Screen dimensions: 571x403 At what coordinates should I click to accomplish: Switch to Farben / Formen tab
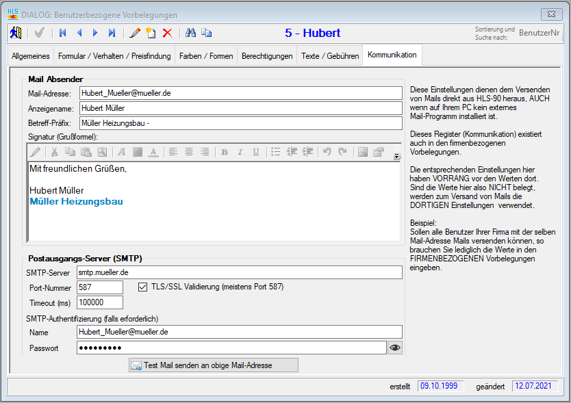pos(206,56)
